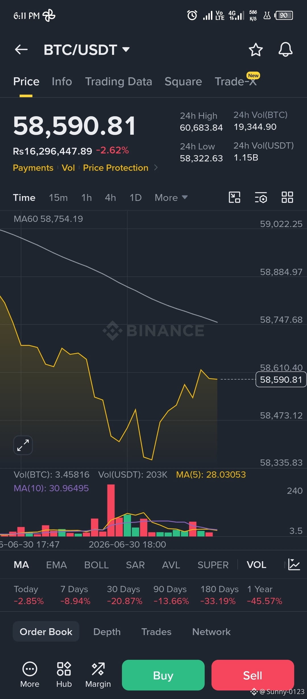Toggle the EMA indicator

(57, 565)
